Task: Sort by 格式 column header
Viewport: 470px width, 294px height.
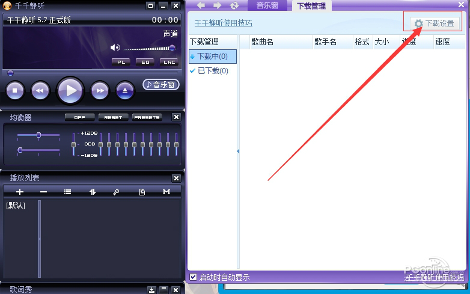Action: (x=362, y=41)
